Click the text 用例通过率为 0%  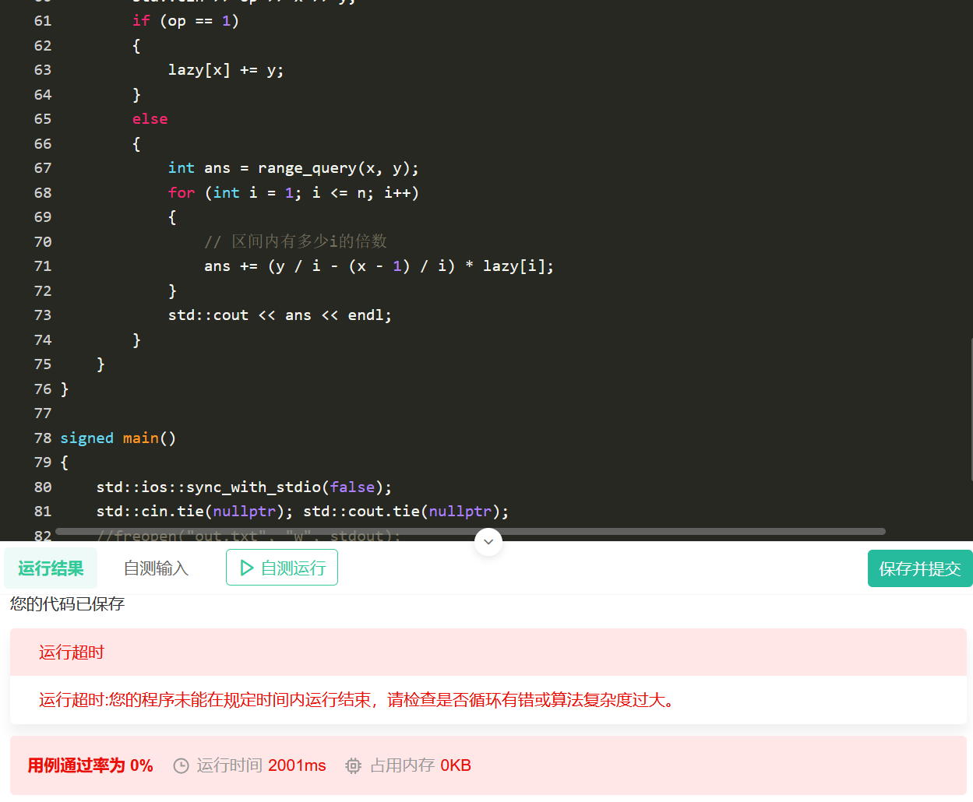pyautogui.click(x=90, y=766)
